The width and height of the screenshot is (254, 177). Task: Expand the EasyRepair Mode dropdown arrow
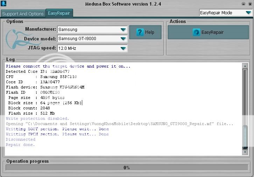pyautogui.click(x=248, y=13)
